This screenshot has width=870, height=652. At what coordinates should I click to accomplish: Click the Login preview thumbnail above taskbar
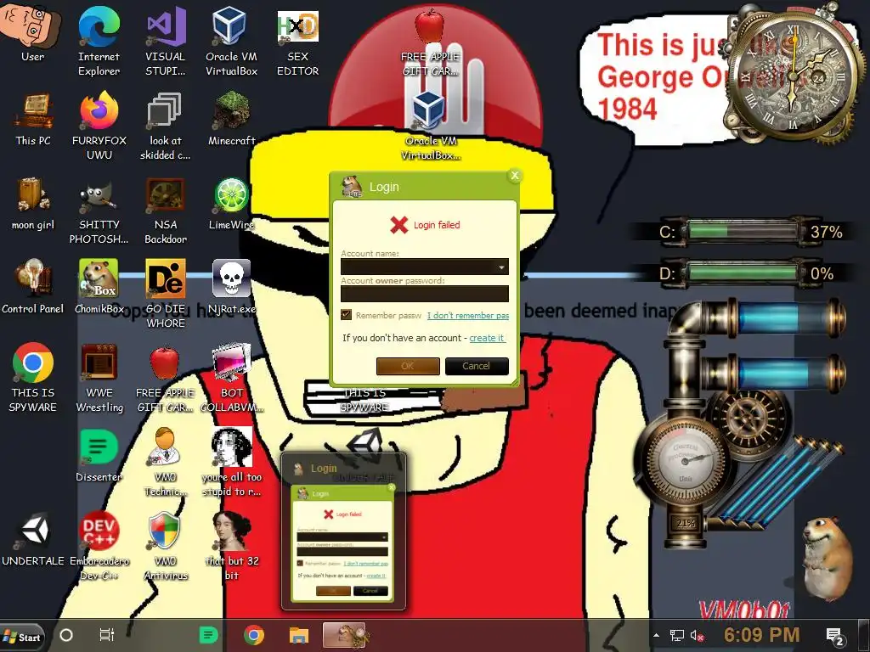343,531
